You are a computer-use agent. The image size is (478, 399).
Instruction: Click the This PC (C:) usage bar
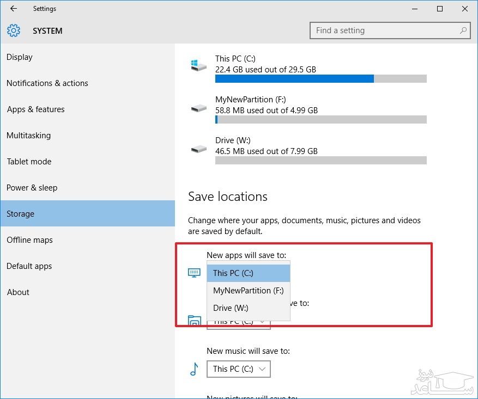(x=320, y=79)
